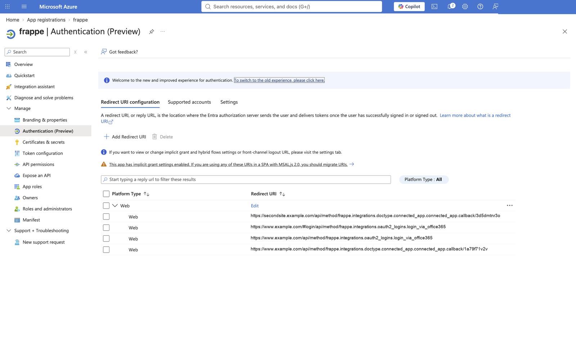This screenshot has width=576, height=343.
Task: Open Quickstart in the sidebar
Action: coord(24,76)
